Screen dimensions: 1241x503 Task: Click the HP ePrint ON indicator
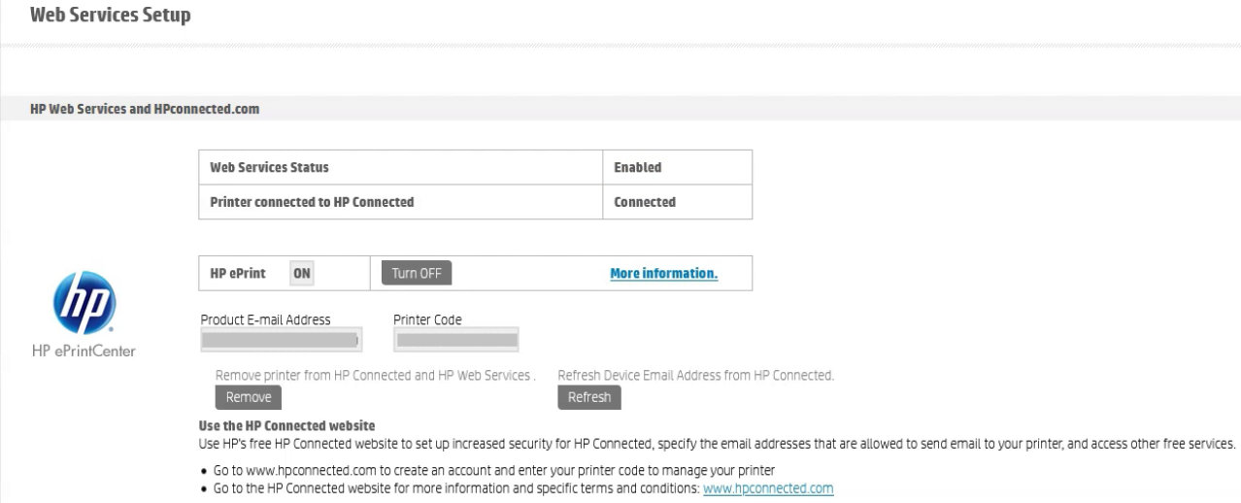[x=302, y=273]
